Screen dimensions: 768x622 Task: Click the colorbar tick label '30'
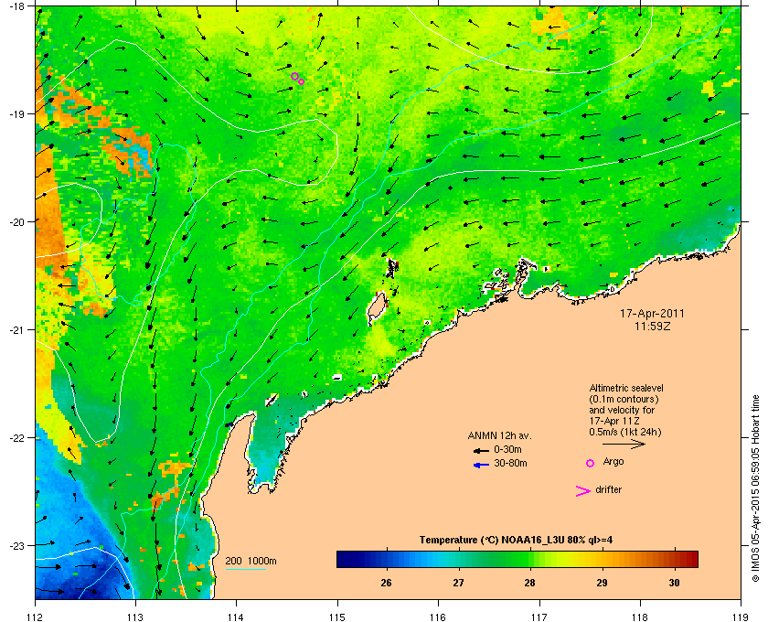[675, 583]
